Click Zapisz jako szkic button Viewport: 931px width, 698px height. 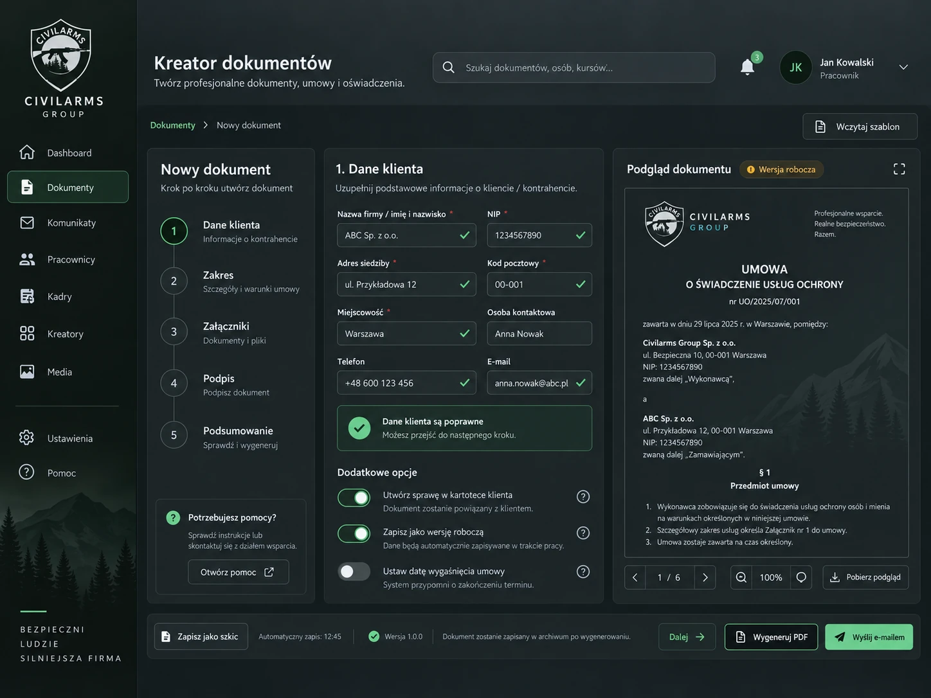201,637
